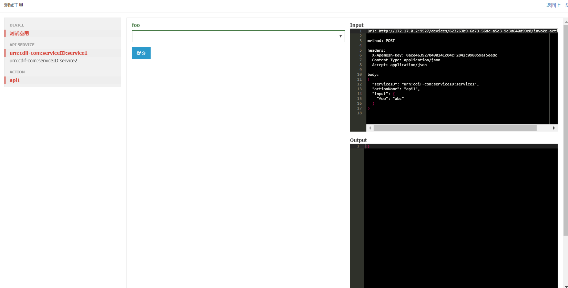The width and height of the screenshot is (568, 288).
Task: Click the foo field label
Action: point(136,25)
